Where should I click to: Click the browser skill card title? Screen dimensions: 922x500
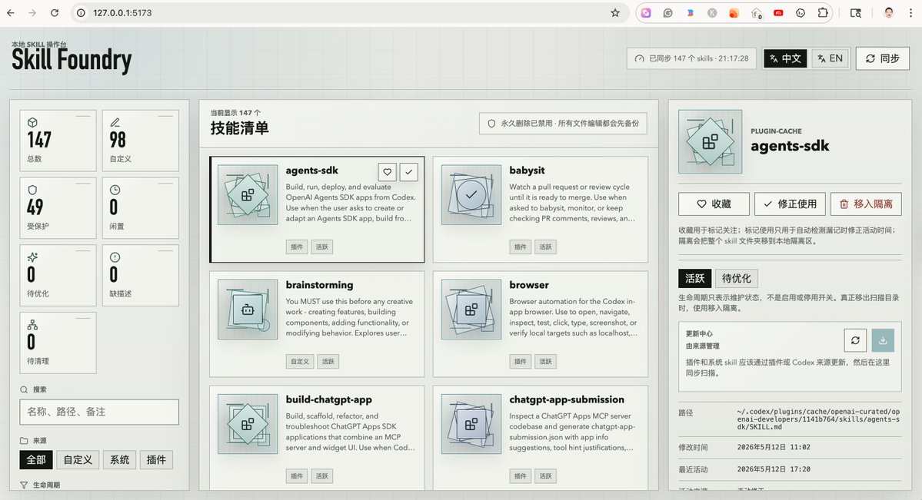(528, 285)
